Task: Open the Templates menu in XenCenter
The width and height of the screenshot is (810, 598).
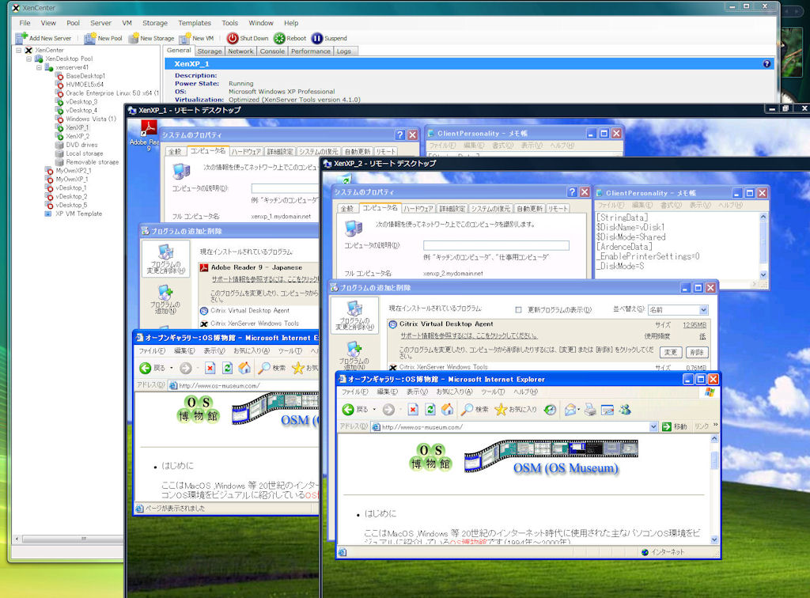Action: [195, 23]
